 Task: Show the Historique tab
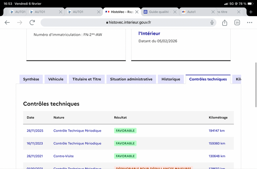point(171,79)
